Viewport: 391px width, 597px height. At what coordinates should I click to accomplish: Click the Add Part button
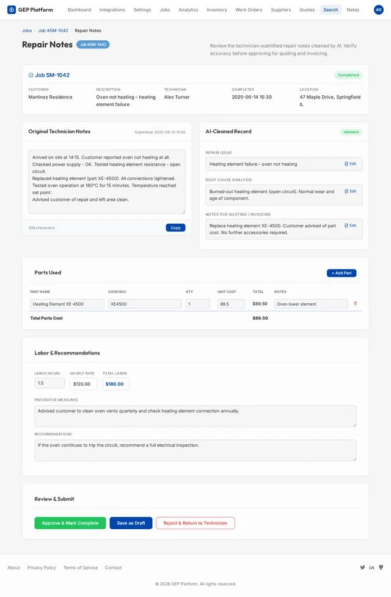(x=342, y=273)
